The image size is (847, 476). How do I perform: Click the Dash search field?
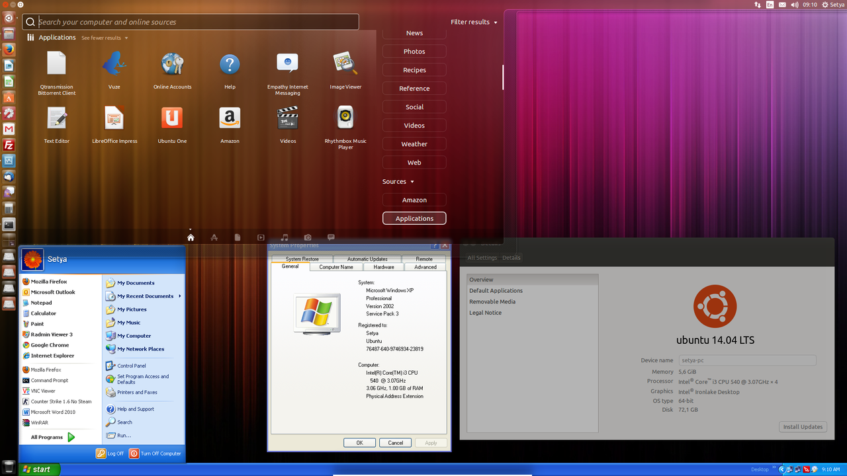pyautogui.click(x=191, y=22)
